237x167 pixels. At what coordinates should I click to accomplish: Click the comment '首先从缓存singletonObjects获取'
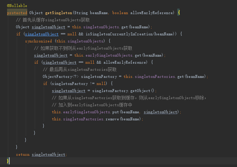[x=53, y=20]
